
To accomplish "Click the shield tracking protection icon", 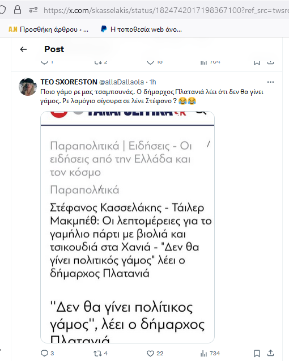I will pos(2,10).
